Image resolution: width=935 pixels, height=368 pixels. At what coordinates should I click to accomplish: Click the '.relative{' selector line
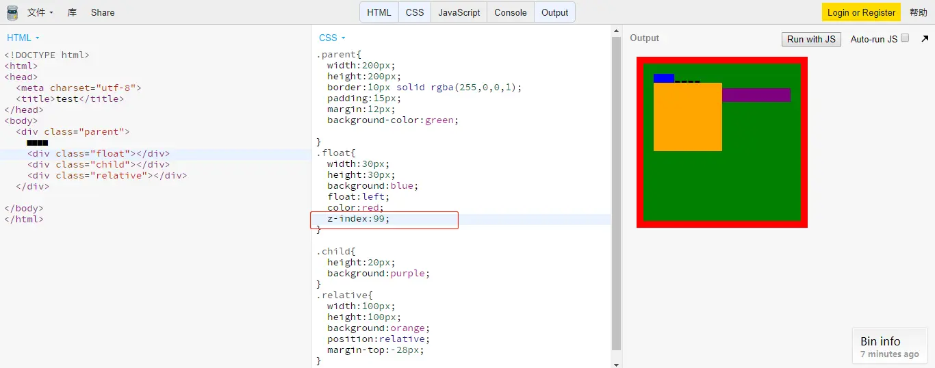point(344,295)
